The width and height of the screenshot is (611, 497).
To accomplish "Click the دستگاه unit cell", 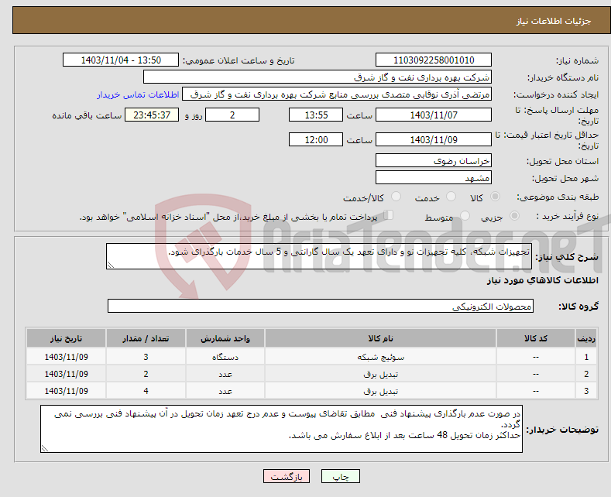I will click(x=225, y=357).
